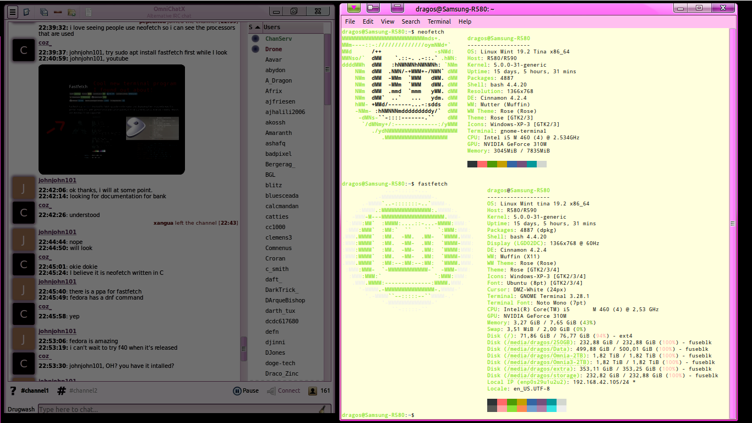The width and height of the screenshot is (752, 423).
Task: Click the document page icon in OmniChatX toolbar
Action: pos(89,12)
